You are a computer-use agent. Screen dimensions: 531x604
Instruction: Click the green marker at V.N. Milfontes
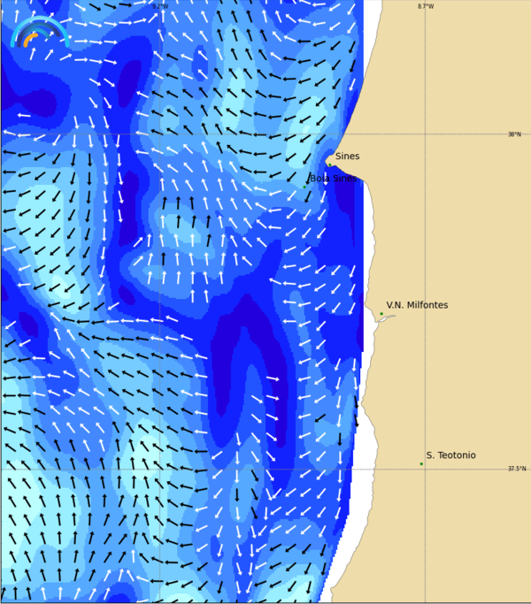(x=381, y=314)
